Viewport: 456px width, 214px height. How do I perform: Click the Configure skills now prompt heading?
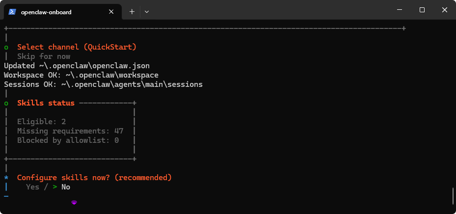coord(94,177)
